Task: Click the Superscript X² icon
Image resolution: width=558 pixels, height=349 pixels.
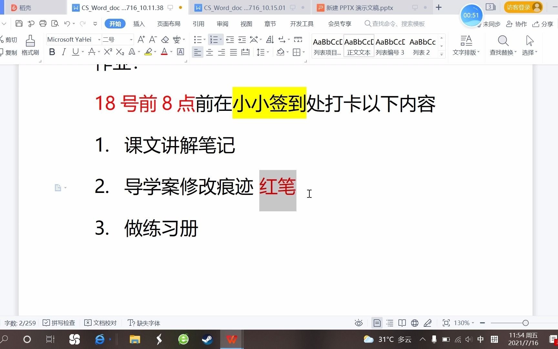Action: 108,52
